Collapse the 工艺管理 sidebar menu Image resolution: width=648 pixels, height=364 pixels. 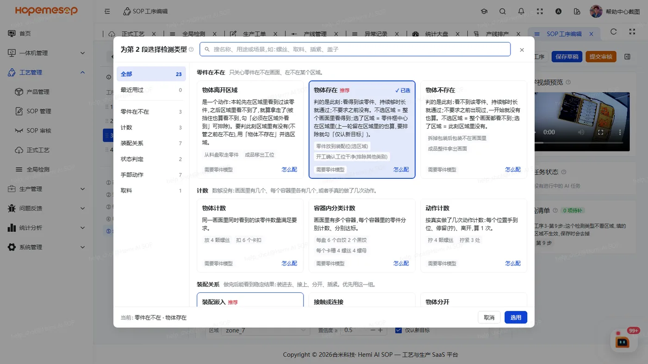47,72
